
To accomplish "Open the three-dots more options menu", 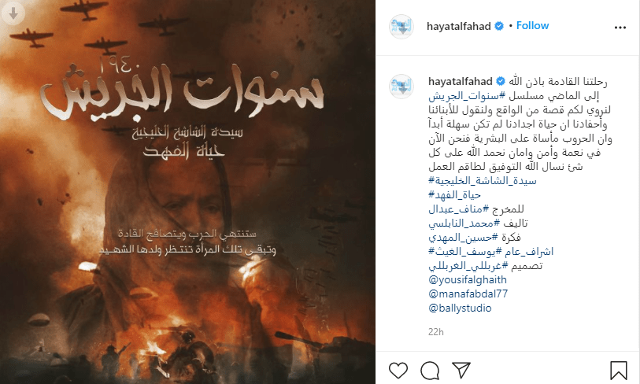I will 620,28.
